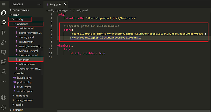Switch to the twig.yaml editor tab
211x112 pixels.
56,4
